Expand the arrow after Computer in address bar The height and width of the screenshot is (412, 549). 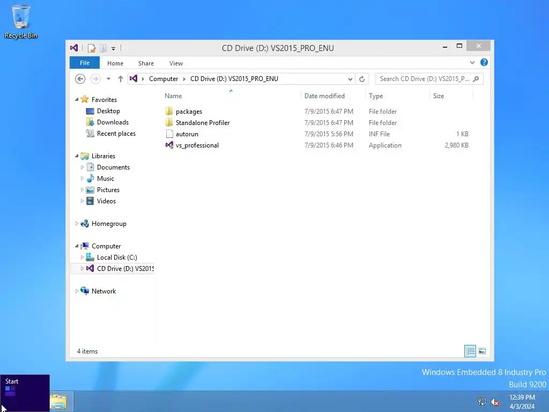click(x=184, y=79)
